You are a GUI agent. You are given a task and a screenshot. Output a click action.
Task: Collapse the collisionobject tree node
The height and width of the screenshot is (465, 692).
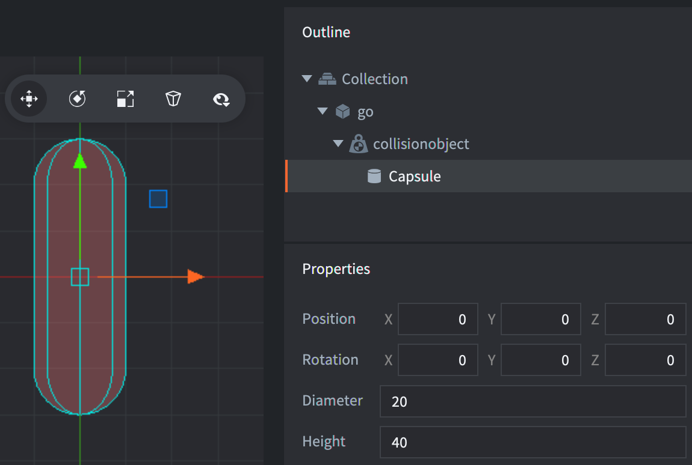tap(338, 144)
